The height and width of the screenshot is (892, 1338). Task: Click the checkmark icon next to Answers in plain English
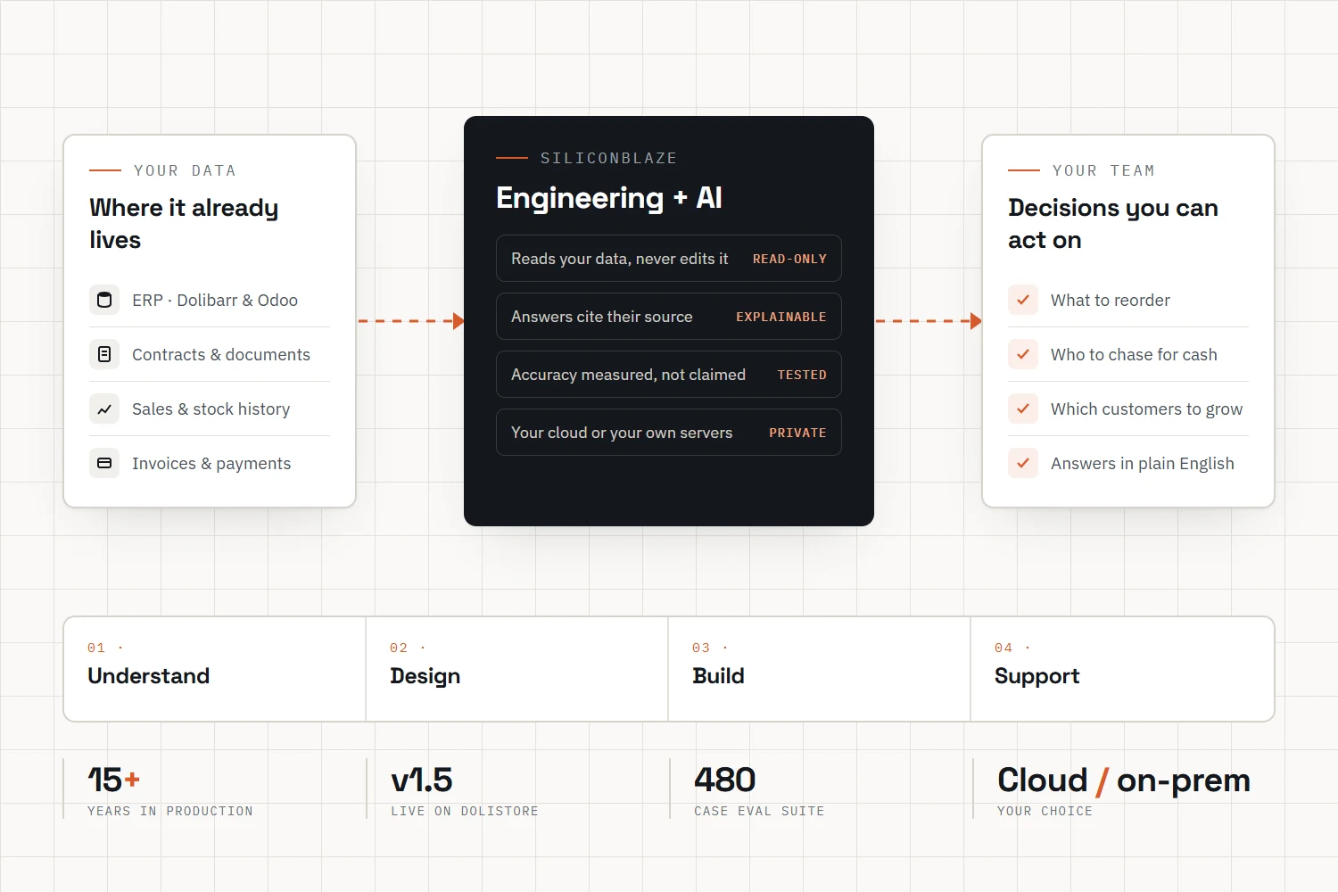click(x=1023, y=463)
